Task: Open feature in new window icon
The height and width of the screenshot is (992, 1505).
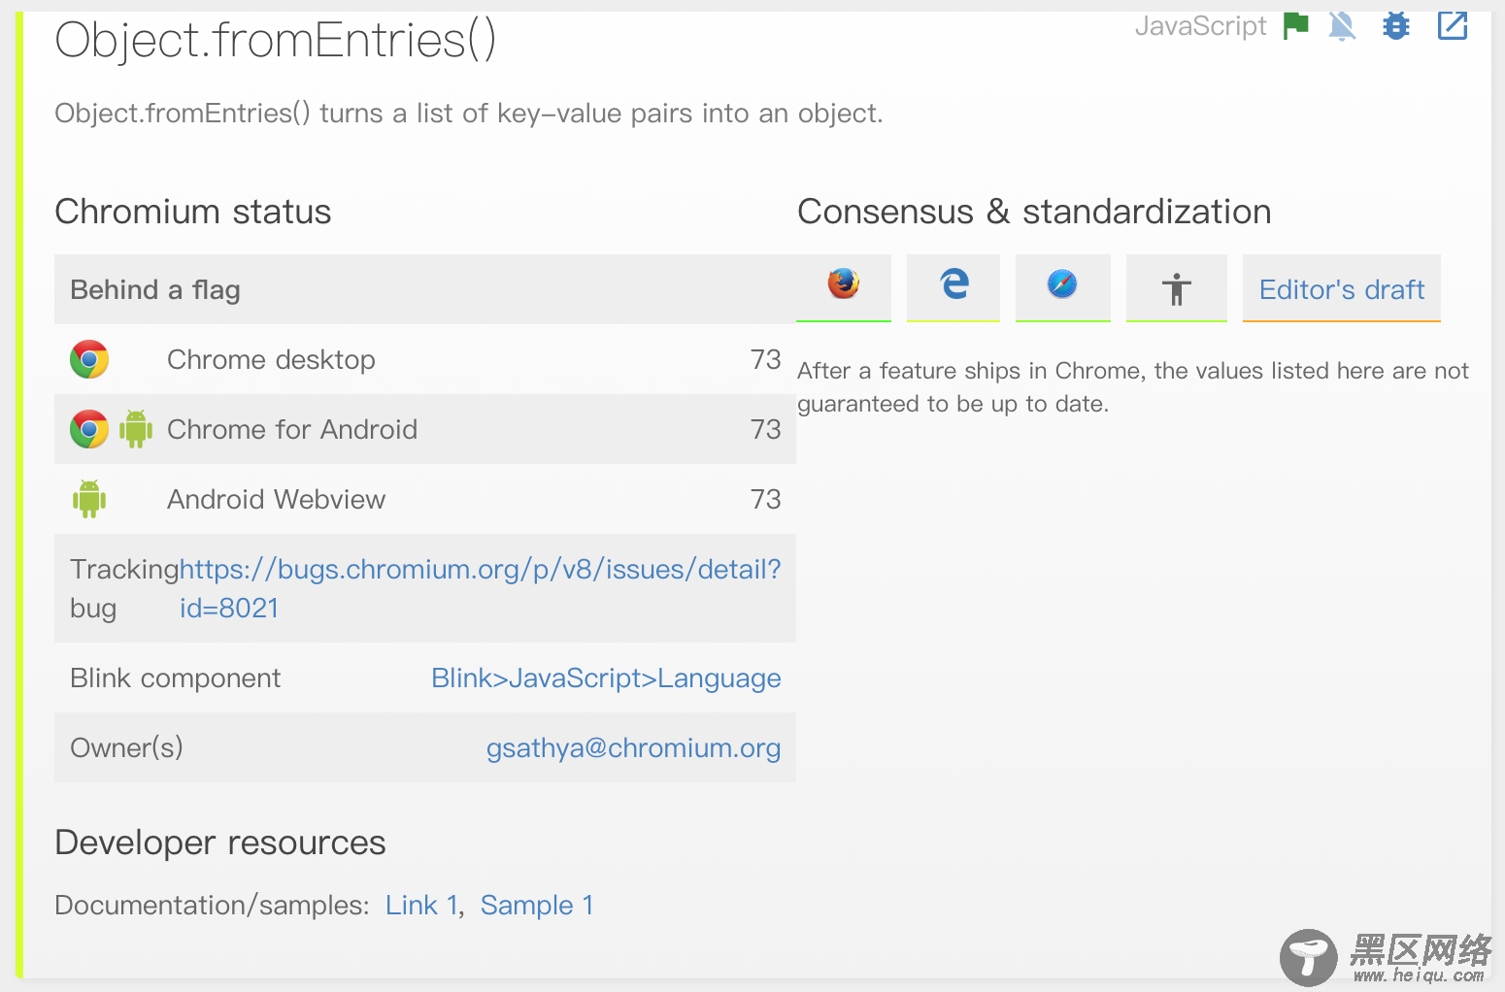Action: click(1452, 26)
